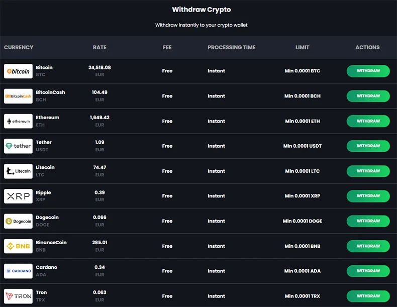Click the Free fee in Bitcoin row

pos(167,71)
